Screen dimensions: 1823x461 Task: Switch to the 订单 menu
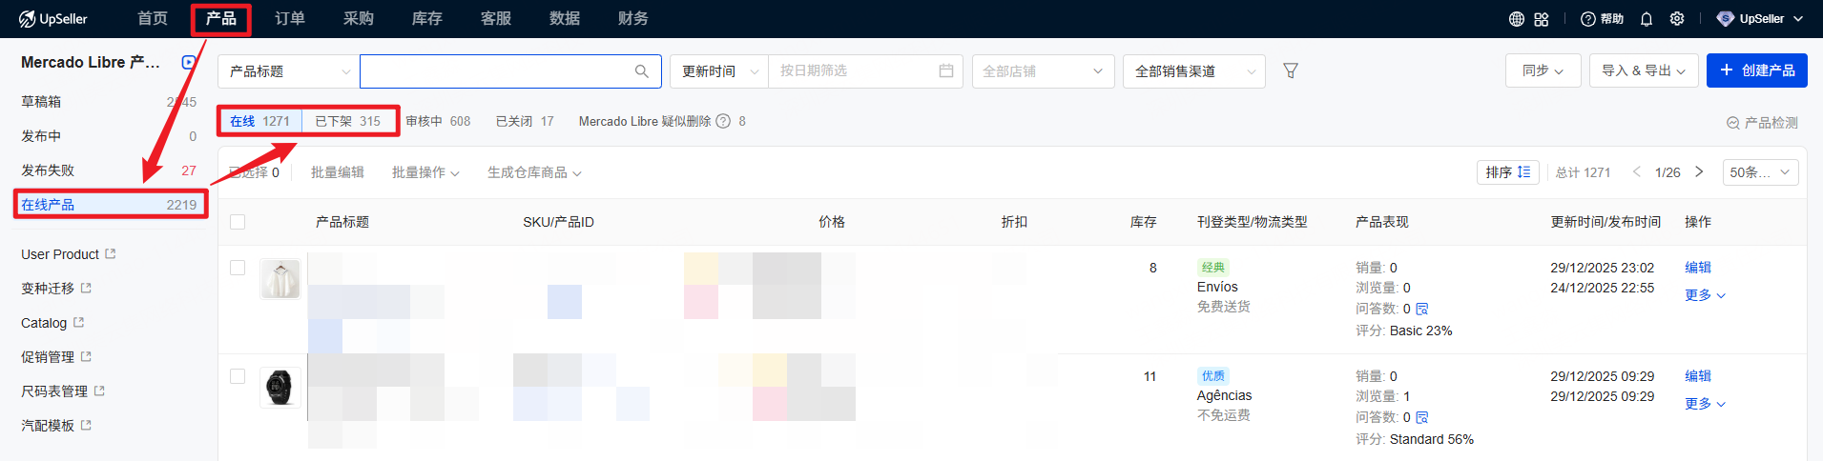(289, 18)
